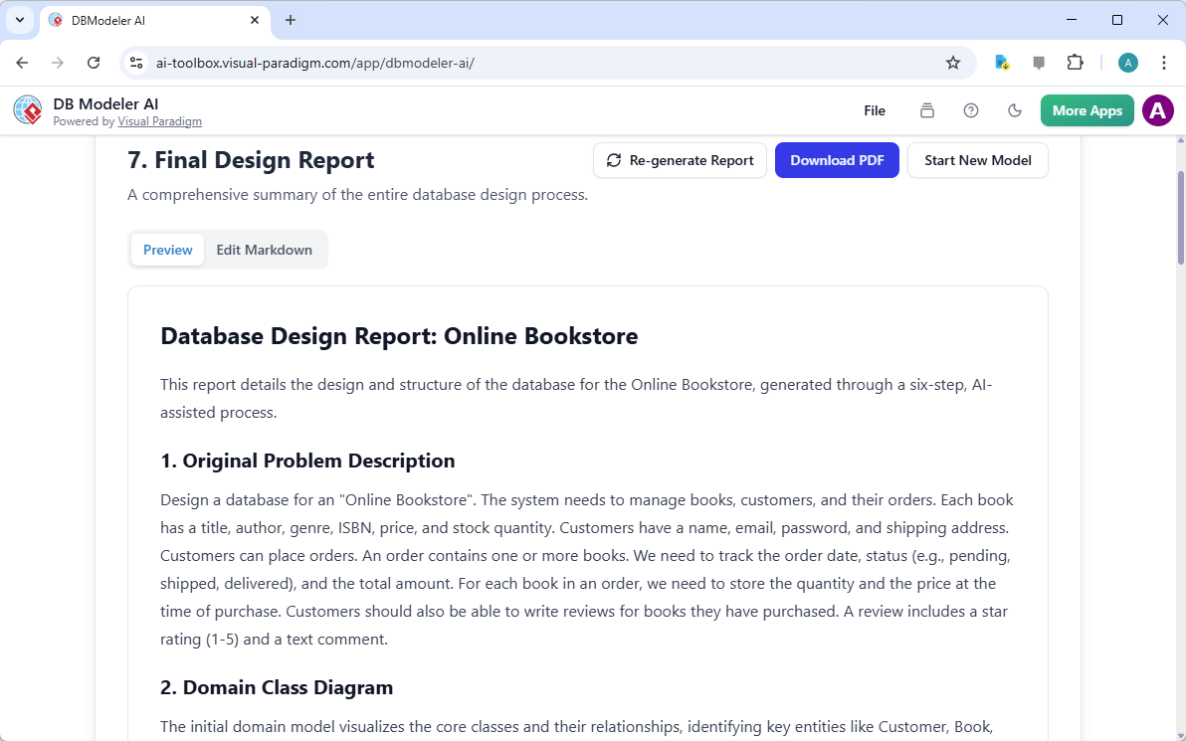This screenshot has height=741, width=1186.
Task: Open the browser extensions puzzle icon
Action: [x=1076, y=62]
